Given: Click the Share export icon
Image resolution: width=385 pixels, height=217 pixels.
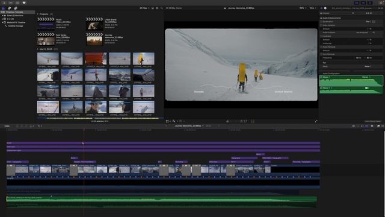Looking at the screenshot, I should pyautogui.click(x=381, y=2).
